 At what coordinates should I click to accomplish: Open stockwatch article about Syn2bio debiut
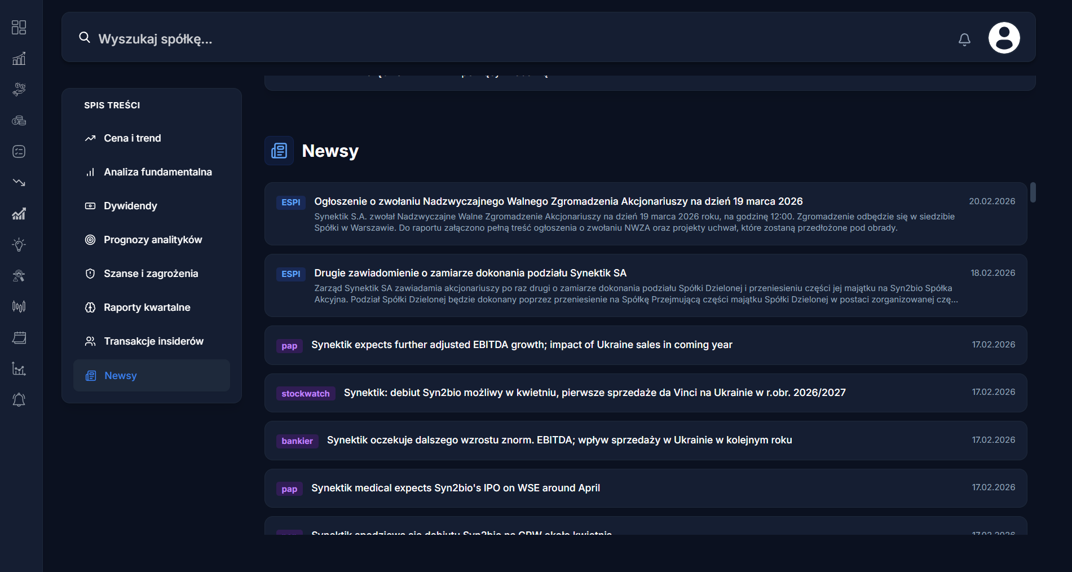click(x=594, y=393)
